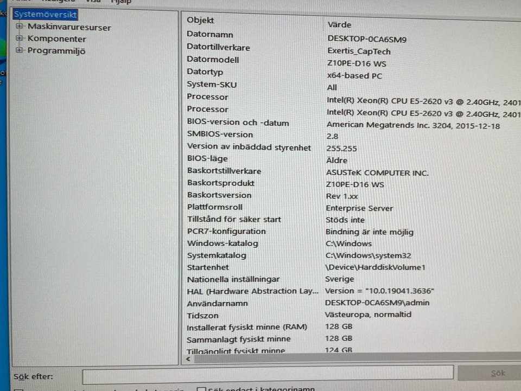Select the 'Nationella inställningar' row label

point(233,279)
